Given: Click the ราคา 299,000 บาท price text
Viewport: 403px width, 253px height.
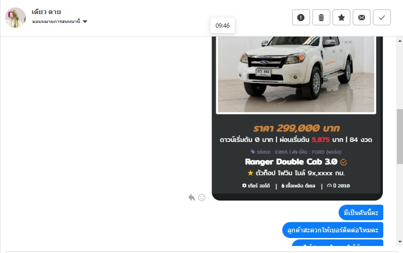Looking at the screenshot, I should [x=296, y=128].
